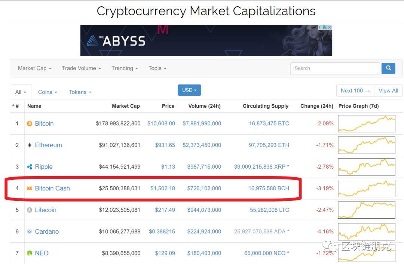Click the Litecoin logo icon
Screen dimensions: 404x264
30,210
